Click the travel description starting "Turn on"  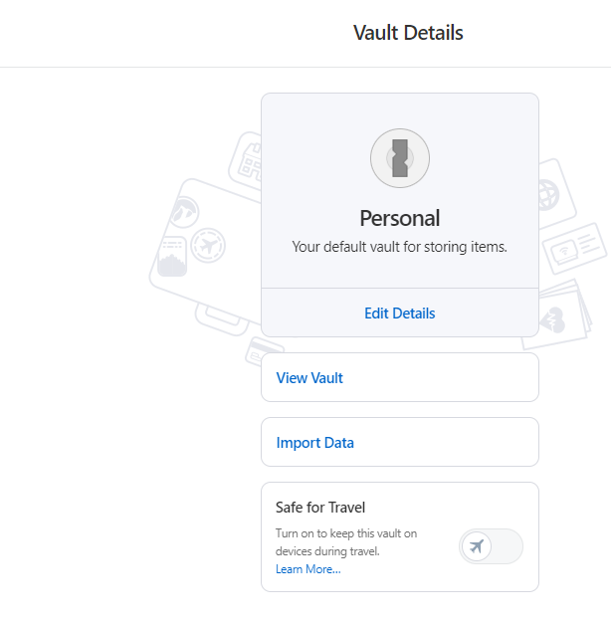(x=345, y=541)
